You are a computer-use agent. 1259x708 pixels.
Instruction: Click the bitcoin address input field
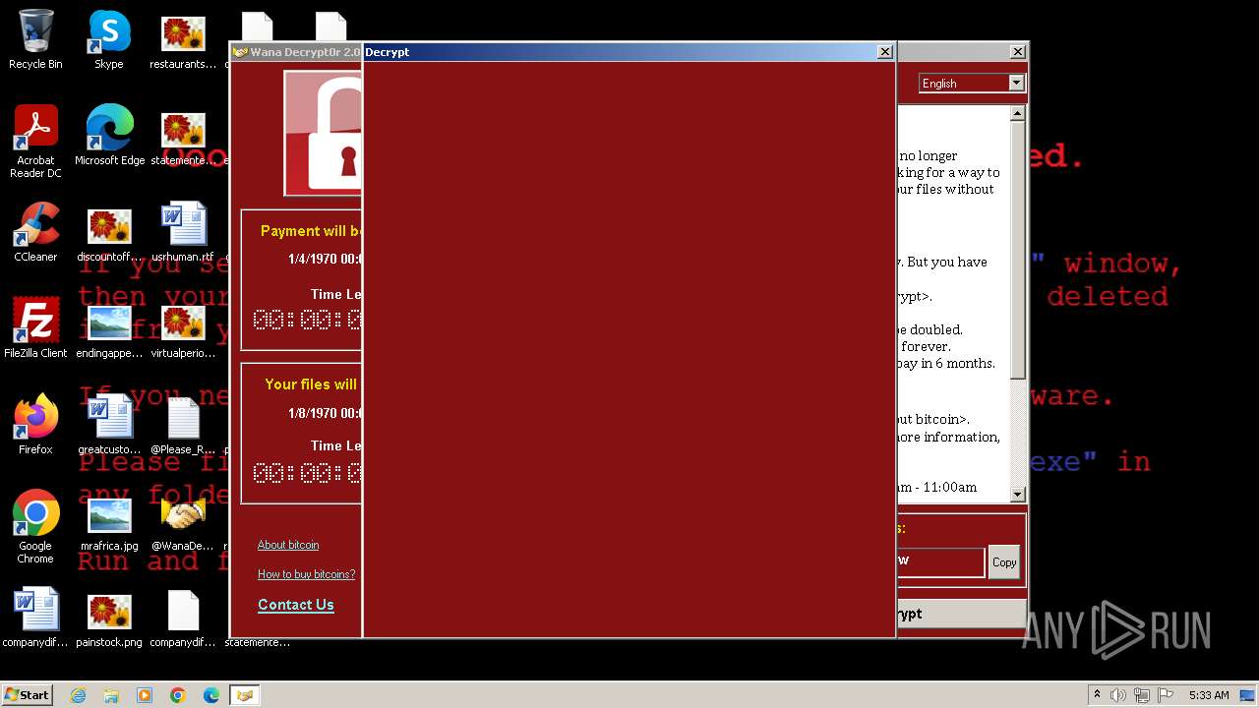[940, 561]
